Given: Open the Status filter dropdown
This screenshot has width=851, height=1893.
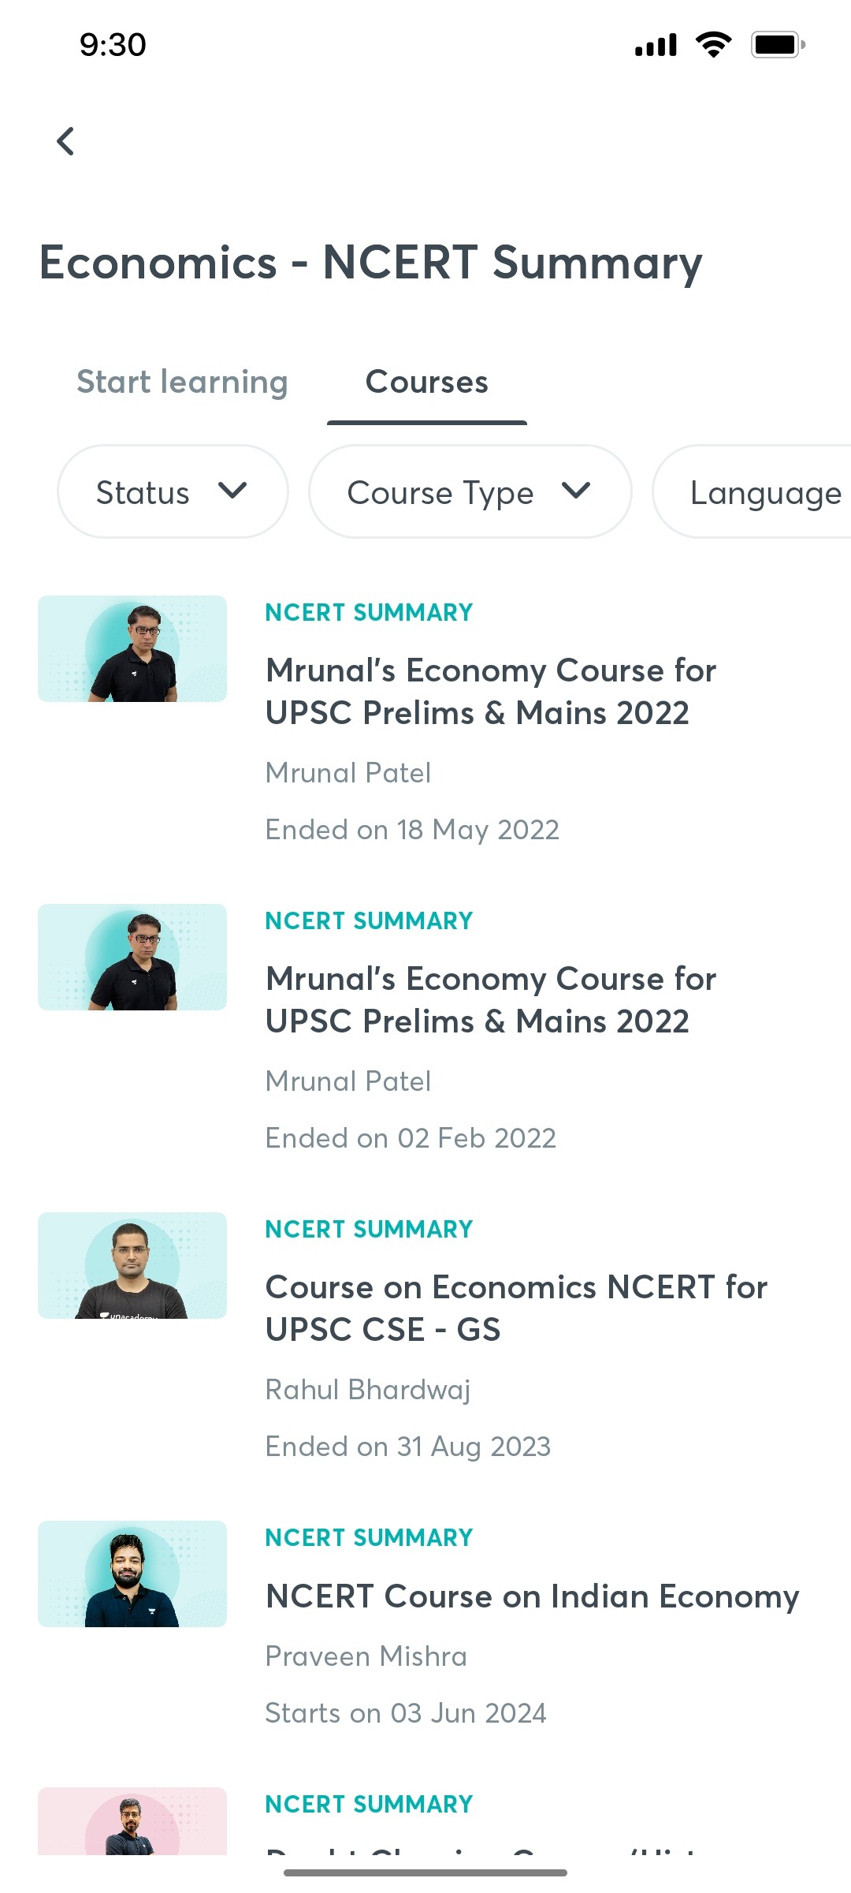Looking at the screenshot, I should (x=173, y=491).
